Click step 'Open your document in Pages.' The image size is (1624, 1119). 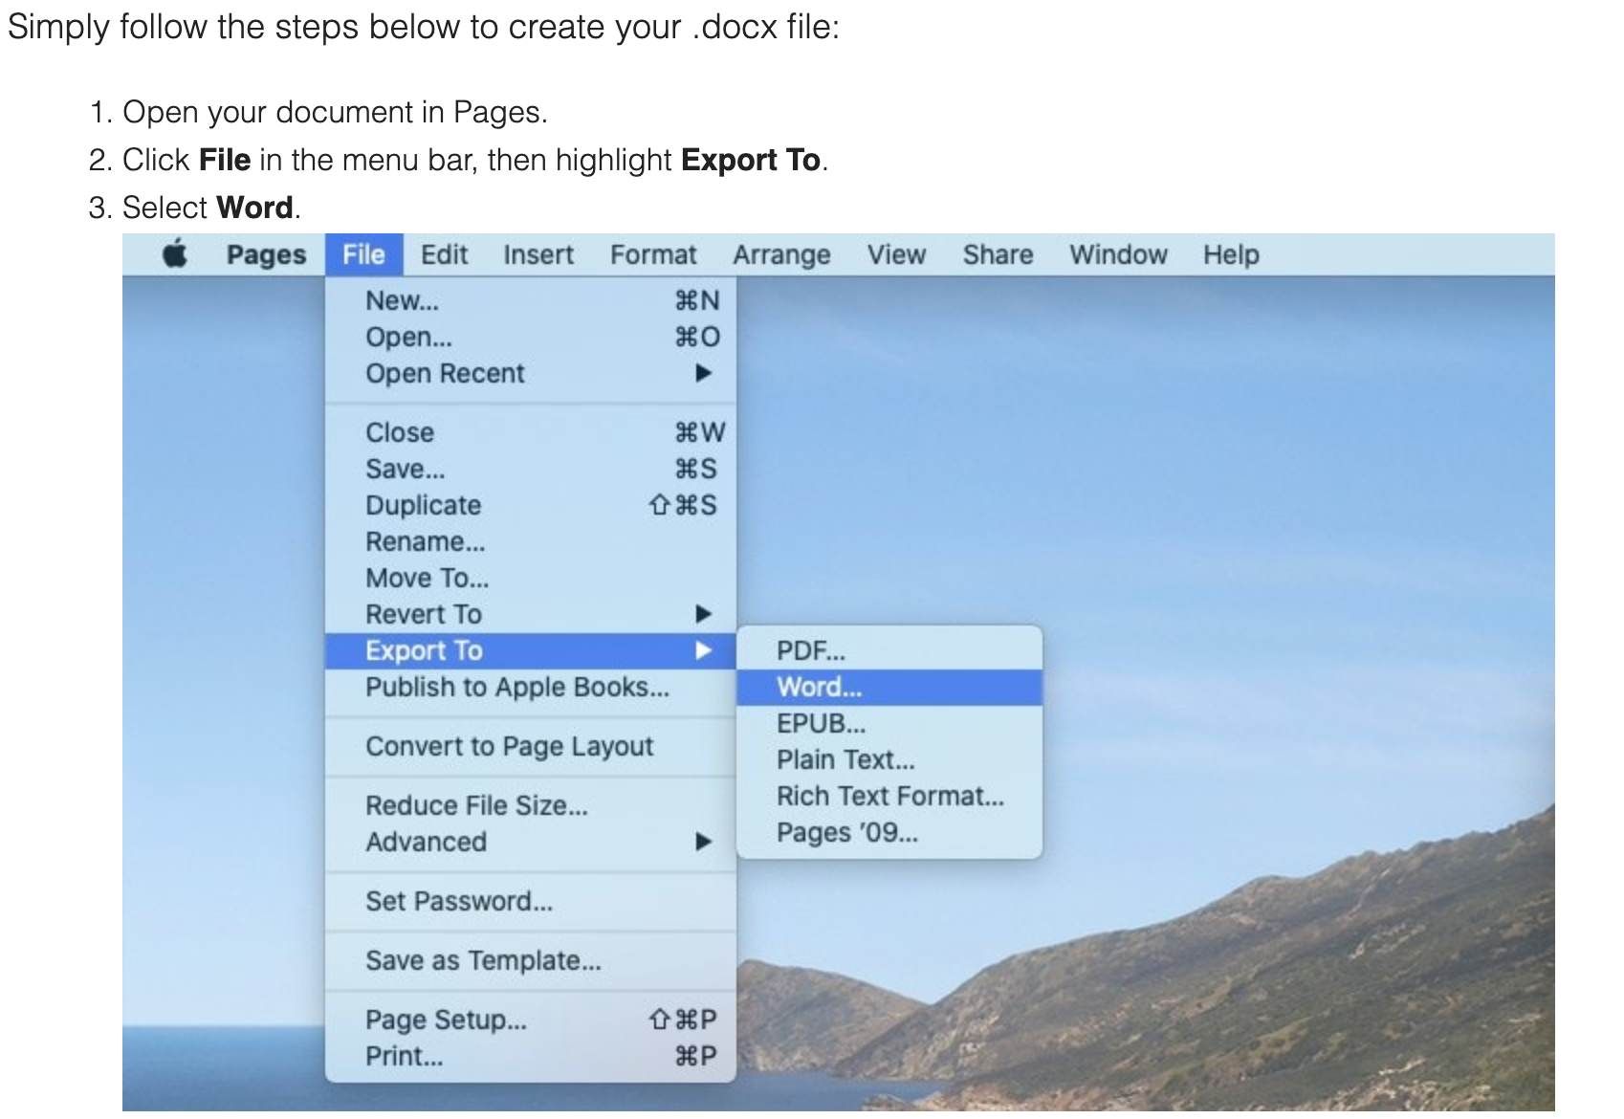335,112
